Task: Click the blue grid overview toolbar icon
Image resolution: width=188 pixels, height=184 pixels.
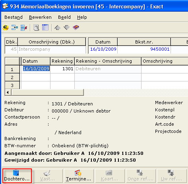Action: [45, 28]
